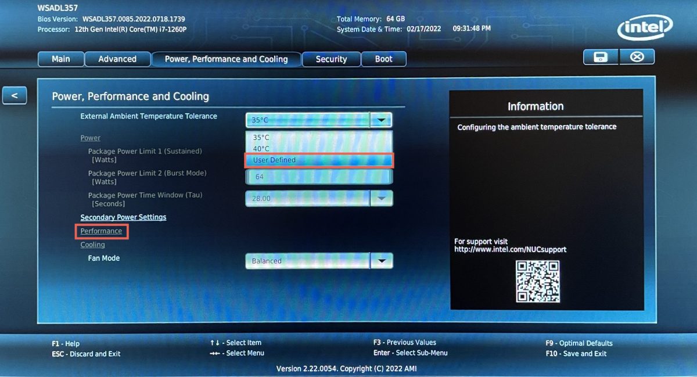Click the Processor name text

(131, 29)
